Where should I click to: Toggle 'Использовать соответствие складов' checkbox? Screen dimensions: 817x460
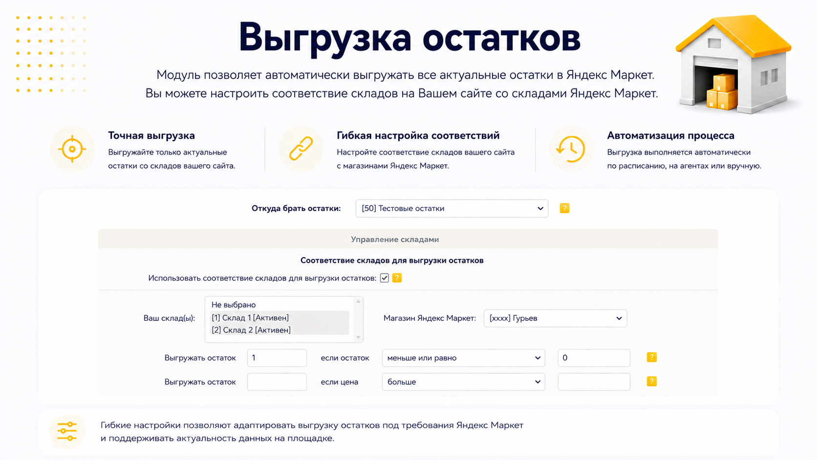tap(385, 278)
